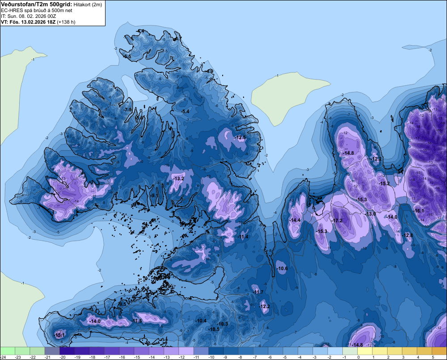This screenshot has height=360, width=447.
Task: Click the bold temperature value -15.2
Action: pyautogui.click(x=384, y=183)
